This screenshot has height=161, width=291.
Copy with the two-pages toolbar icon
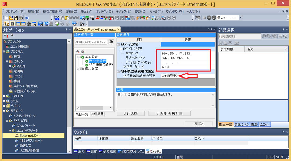pyautogui.click(x=62, y=18)
